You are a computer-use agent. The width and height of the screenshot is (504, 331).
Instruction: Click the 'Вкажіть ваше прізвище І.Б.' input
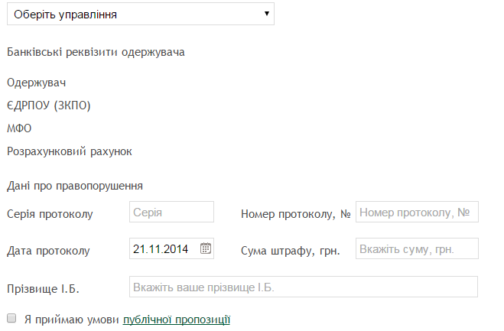303,287
